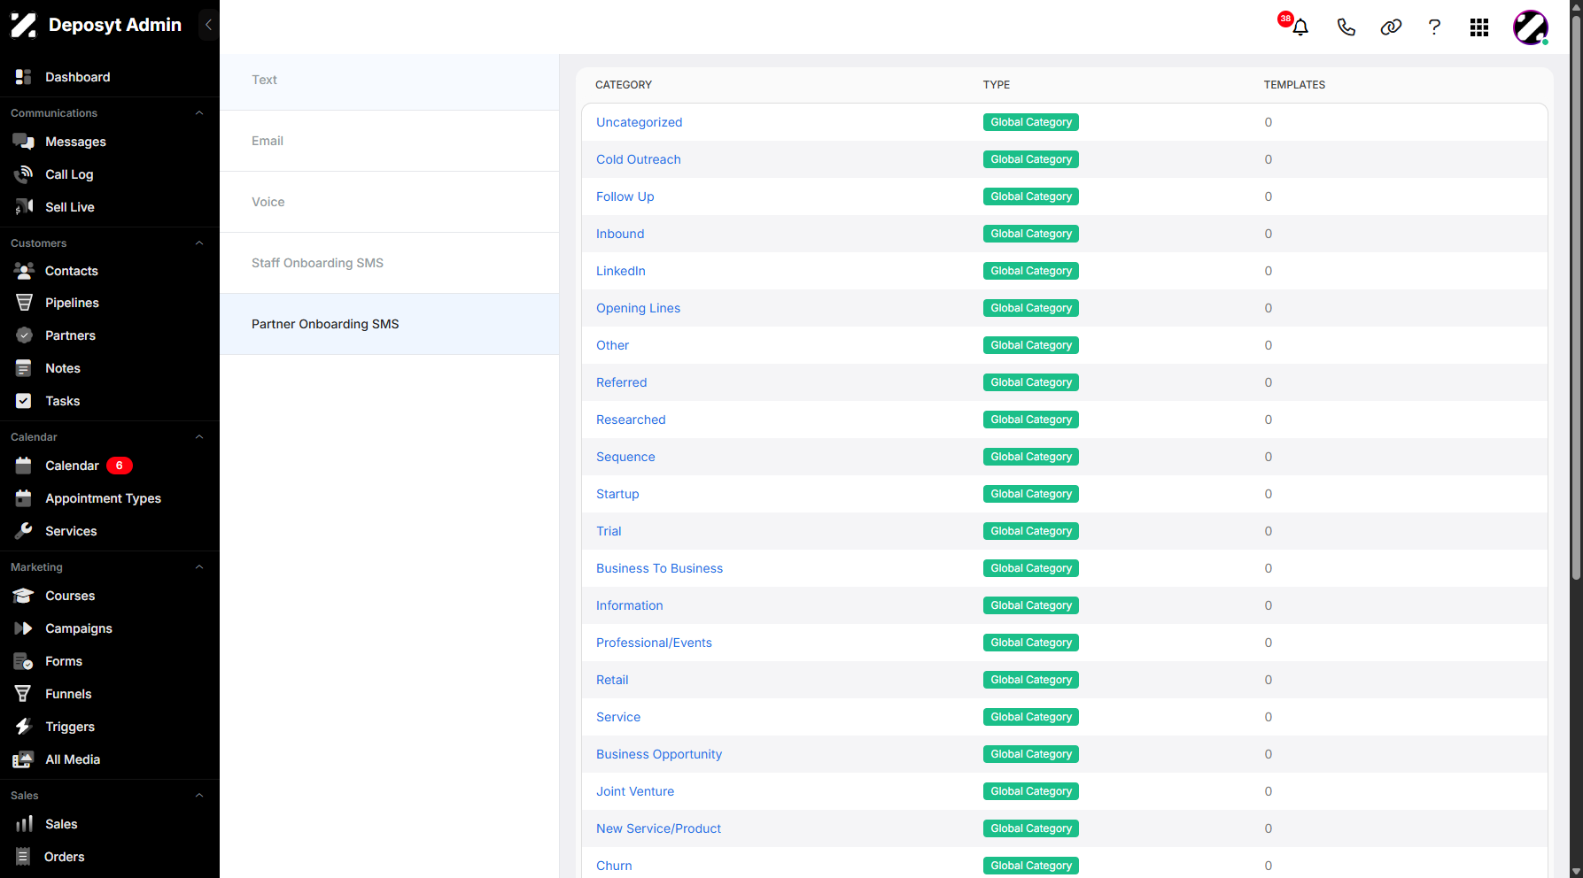The image size is (1583, 878).
Task: Open All Media in sidebar
Action: tap(73, 759)
